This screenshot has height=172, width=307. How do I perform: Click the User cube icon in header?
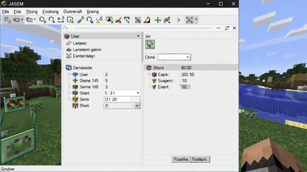[67, 36]
